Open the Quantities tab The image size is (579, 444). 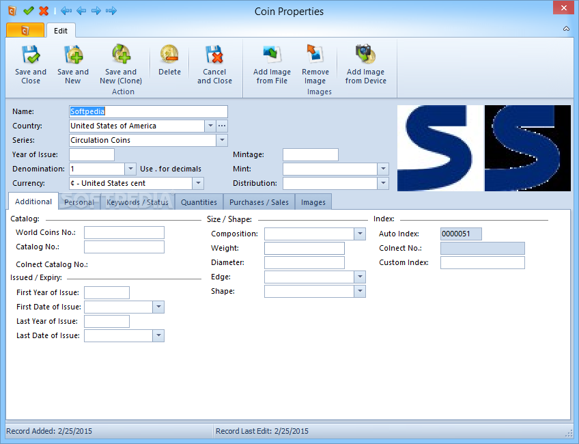(199, 202)
